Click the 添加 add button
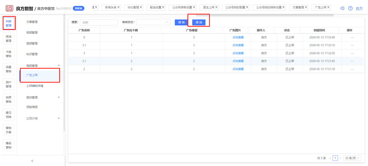368x166 pixels. [199, 22]
